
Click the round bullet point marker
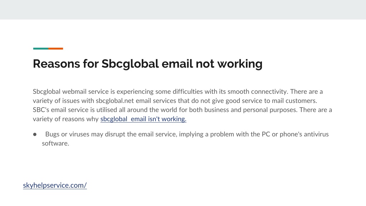point(35,134)
